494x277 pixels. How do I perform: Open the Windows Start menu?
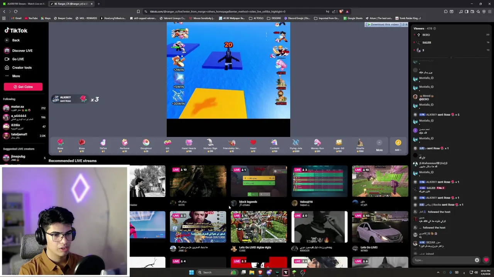191,272
